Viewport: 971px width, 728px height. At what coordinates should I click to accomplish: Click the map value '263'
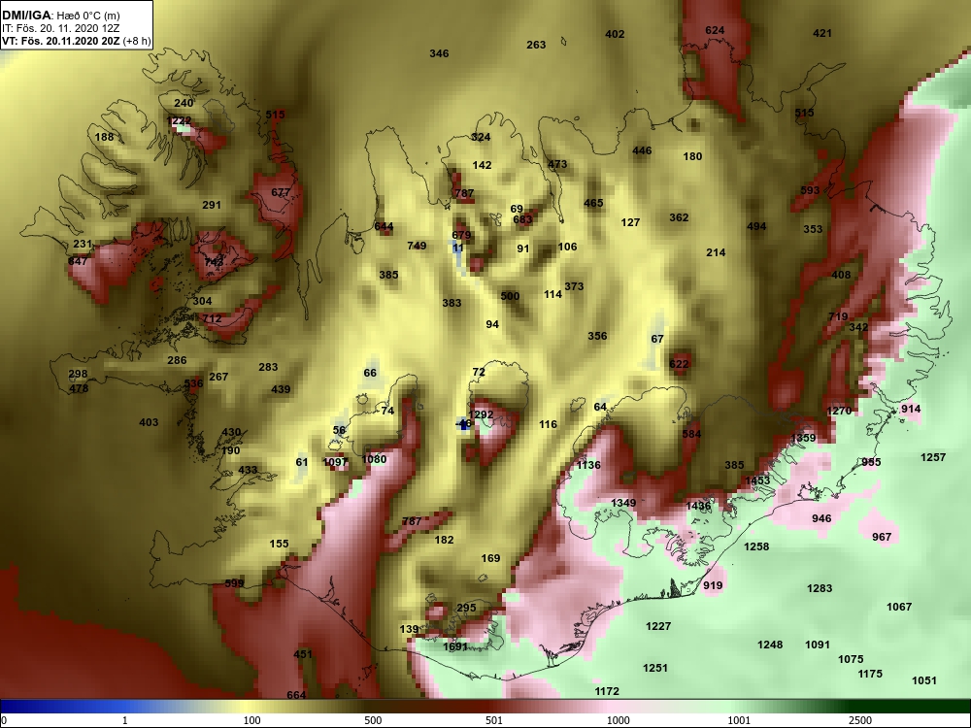[x=536, y=45]
